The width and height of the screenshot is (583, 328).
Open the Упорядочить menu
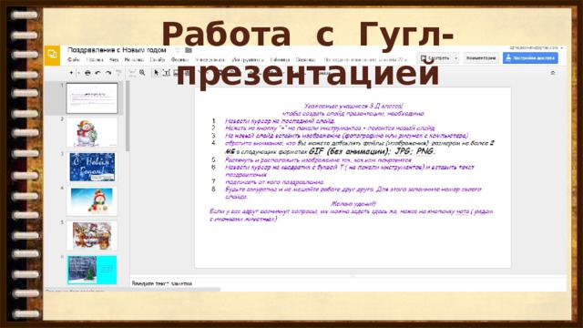(x=210, y=59)
